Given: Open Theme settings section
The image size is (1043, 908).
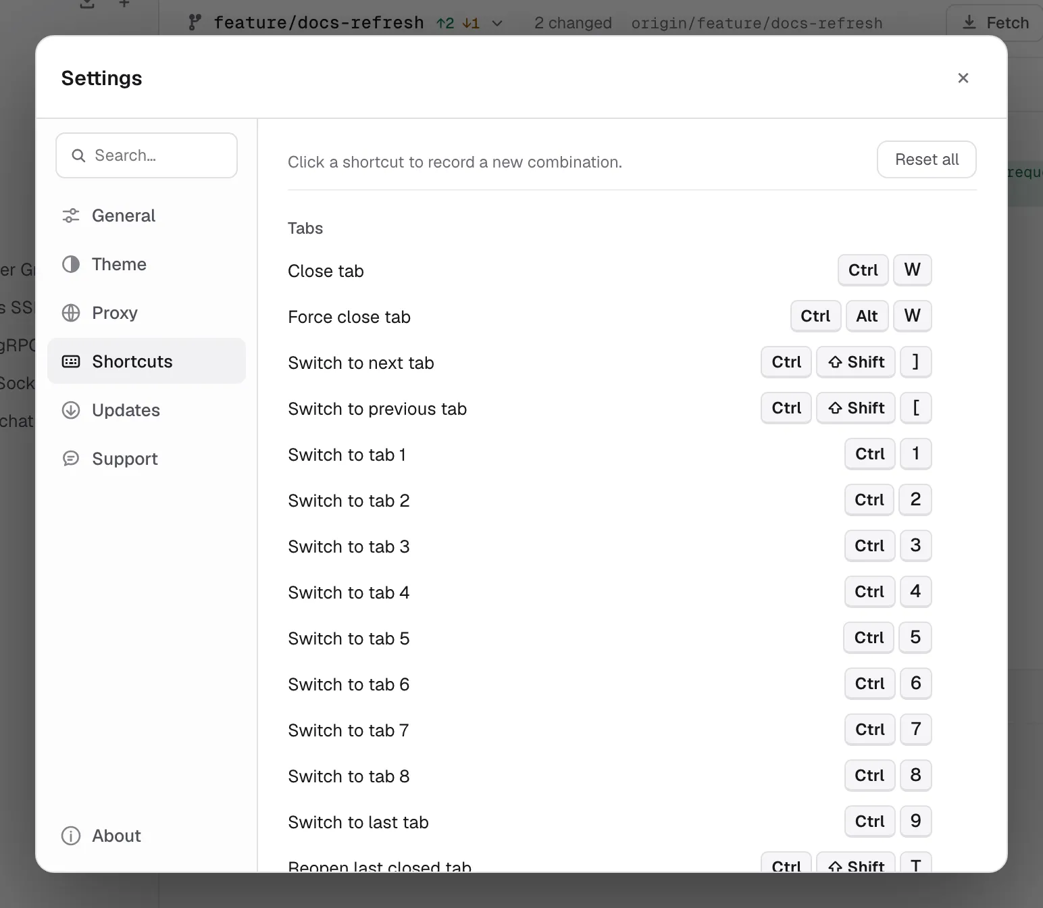Looking at the screenshot, I should (147, 264).
